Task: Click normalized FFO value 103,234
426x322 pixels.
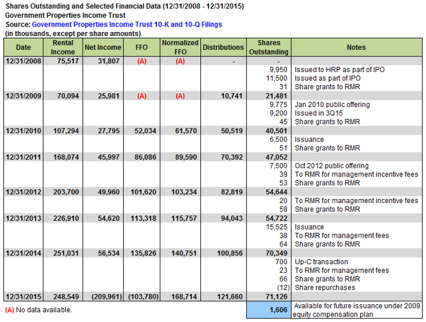Action: click(x=184, y=192)
